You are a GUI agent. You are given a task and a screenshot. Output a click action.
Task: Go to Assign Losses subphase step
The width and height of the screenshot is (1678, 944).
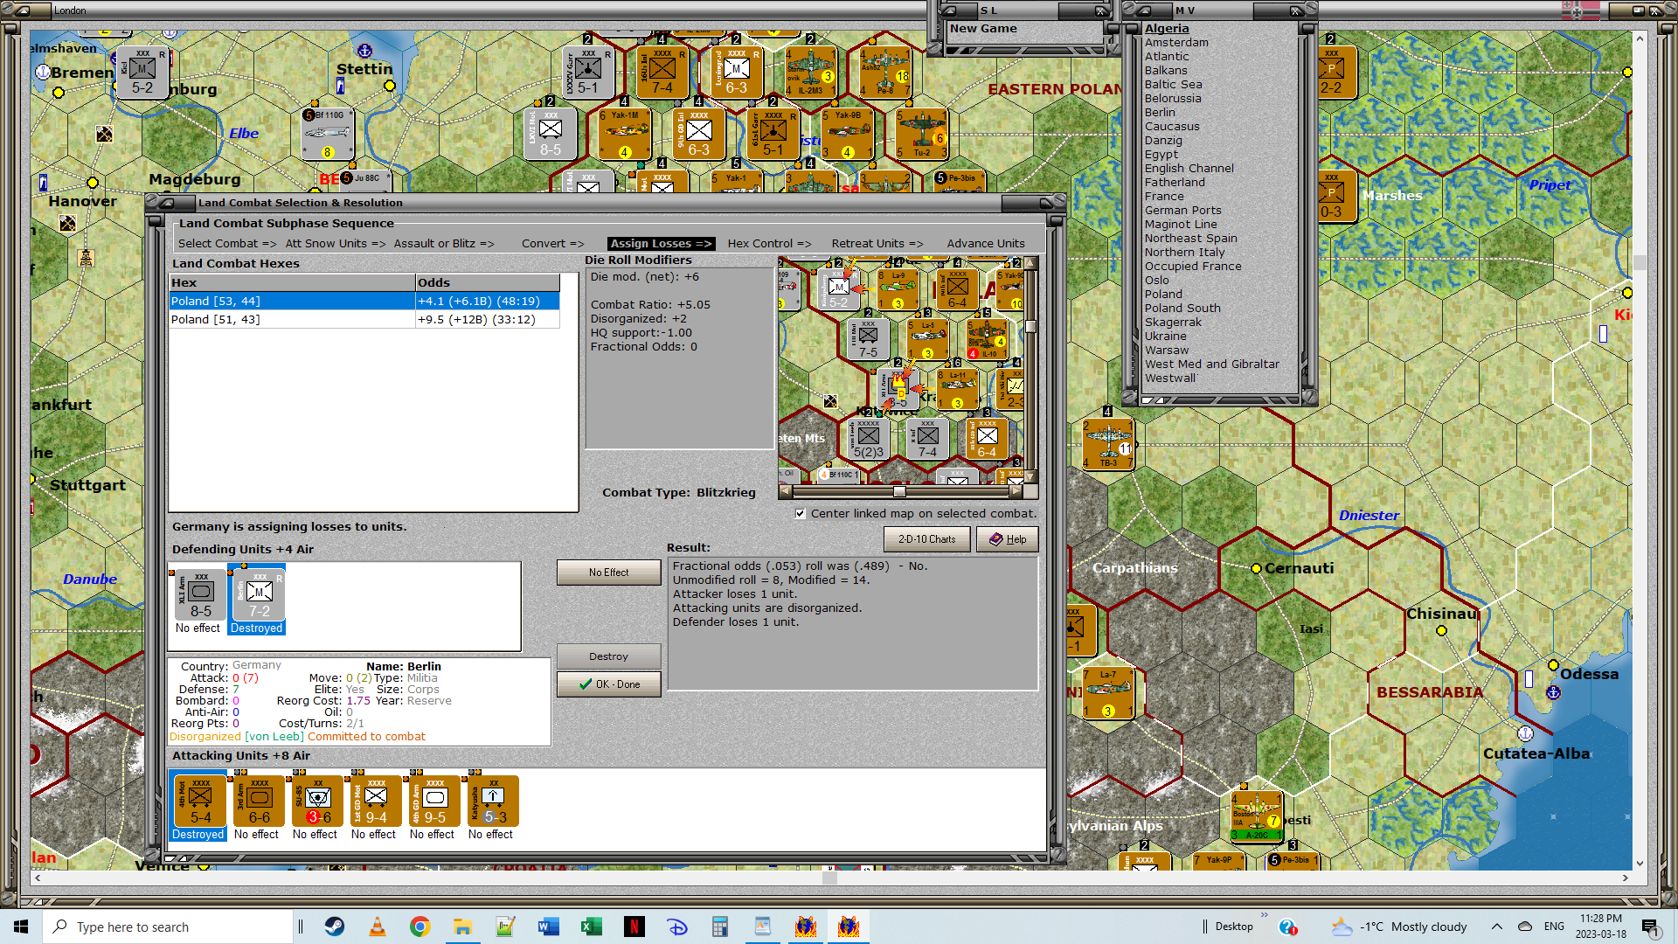click(661, 244)
